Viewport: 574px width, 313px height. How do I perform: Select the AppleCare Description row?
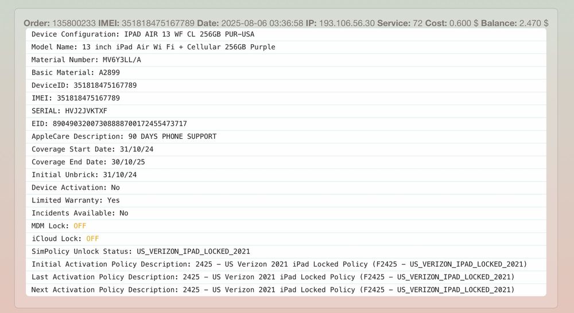tap(124, 136)
